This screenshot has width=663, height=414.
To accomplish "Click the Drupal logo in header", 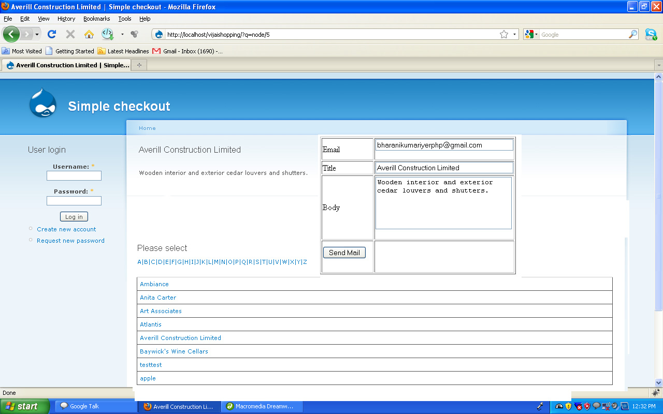I will pos(42,103).
